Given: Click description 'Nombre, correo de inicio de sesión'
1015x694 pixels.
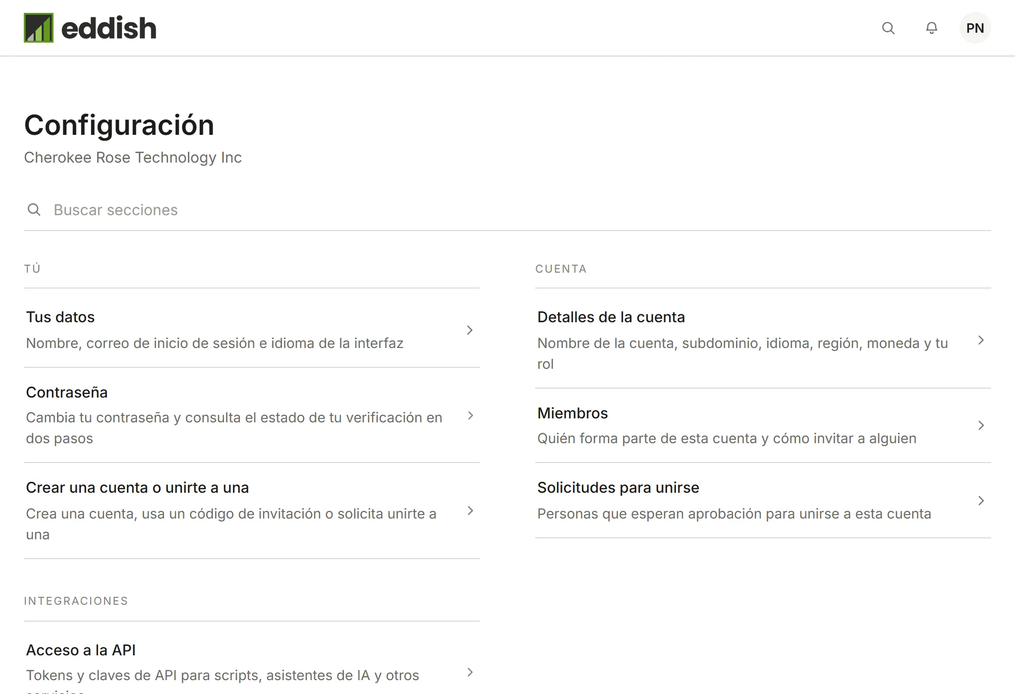Looking at the screenshot, I should 215,343.
